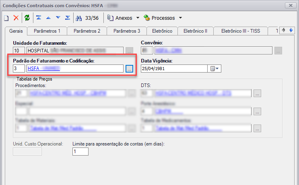Click Unidade de Faturamento HOSPITAL name field
299x185 pixels.
(x=75, y=51)
